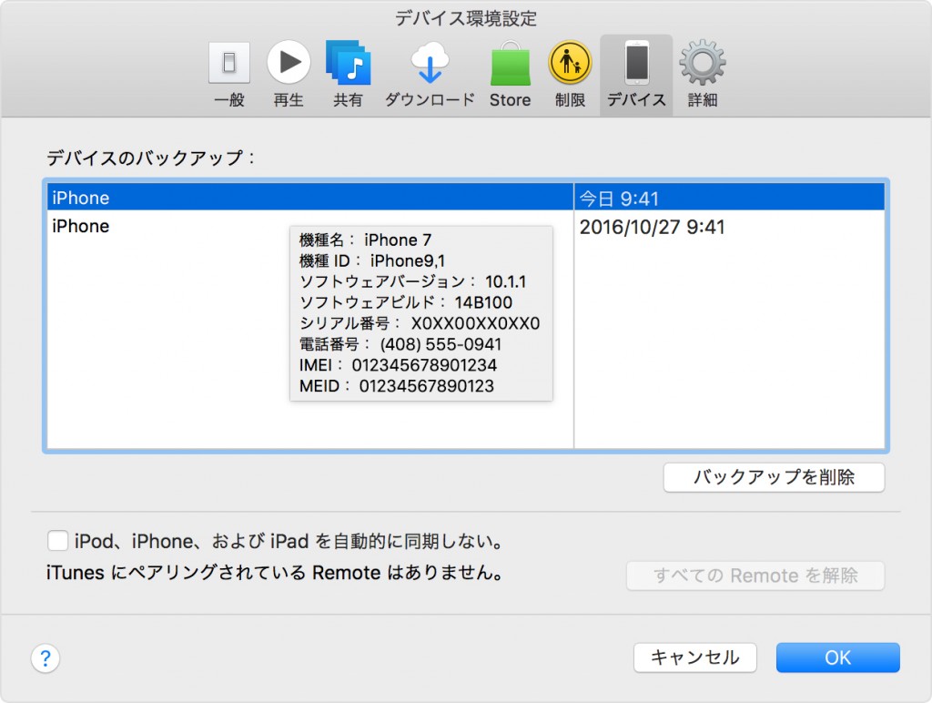Click the 今日 9:41 date cell

coord(729,198)
